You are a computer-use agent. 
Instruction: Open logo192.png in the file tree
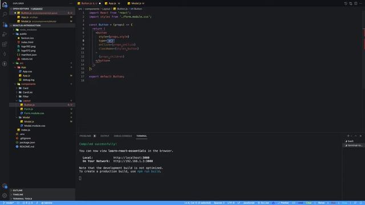click(28, 47)
